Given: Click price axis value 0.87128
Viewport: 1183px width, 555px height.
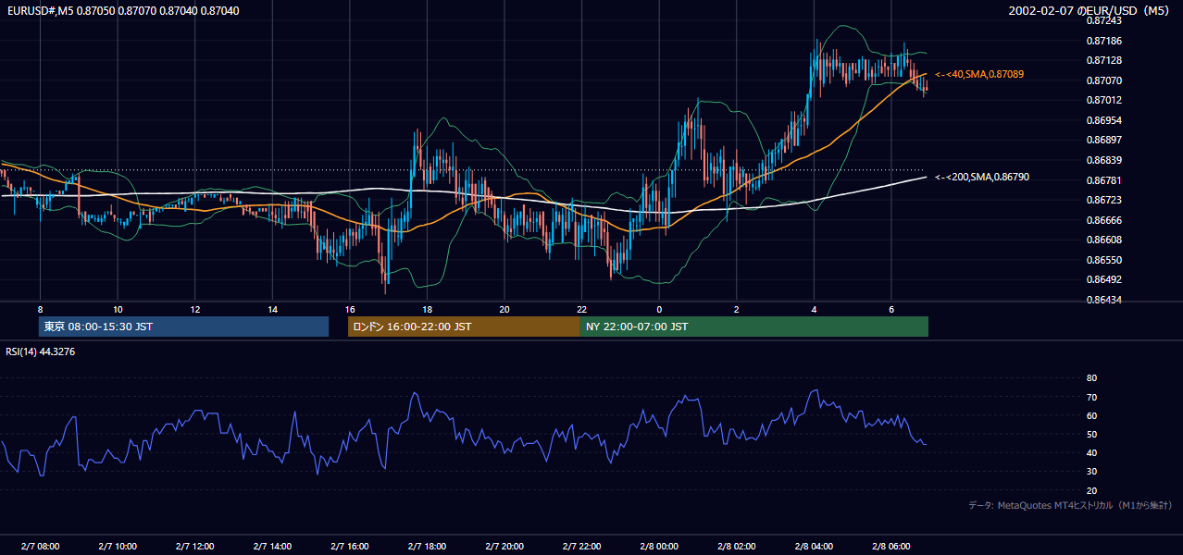Looking at the screenshot, I should click(x=1103, y=61).
